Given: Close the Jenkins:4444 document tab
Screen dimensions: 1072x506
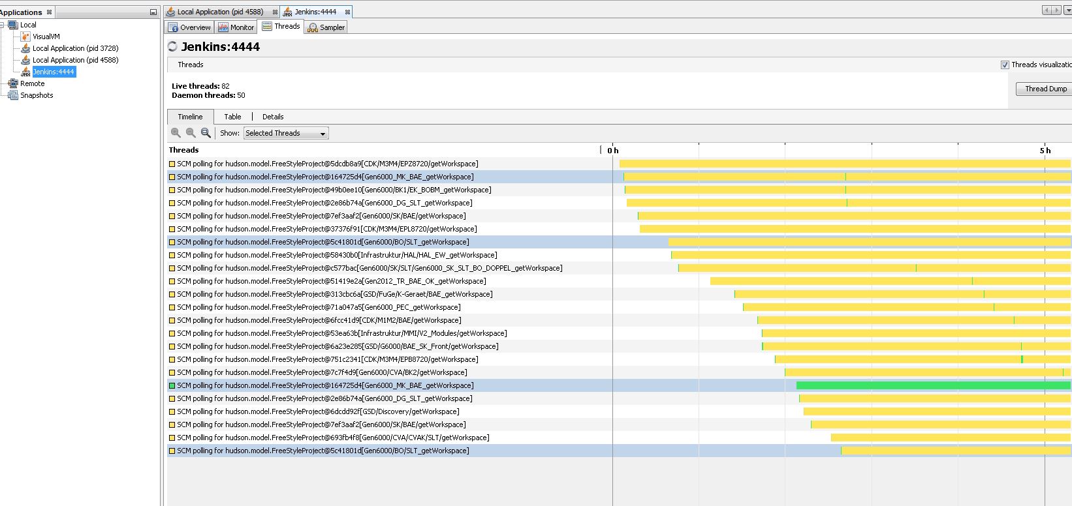Looking at the screenshot, I should [347, 12].
